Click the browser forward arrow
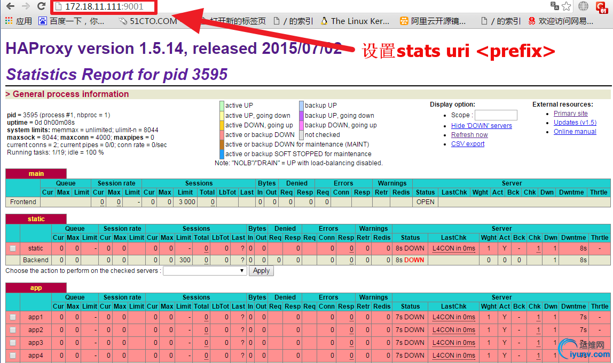 pos(26,6)
